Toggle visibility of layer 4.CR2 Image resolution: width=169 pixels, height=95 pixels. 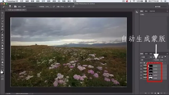click(141, 72)
